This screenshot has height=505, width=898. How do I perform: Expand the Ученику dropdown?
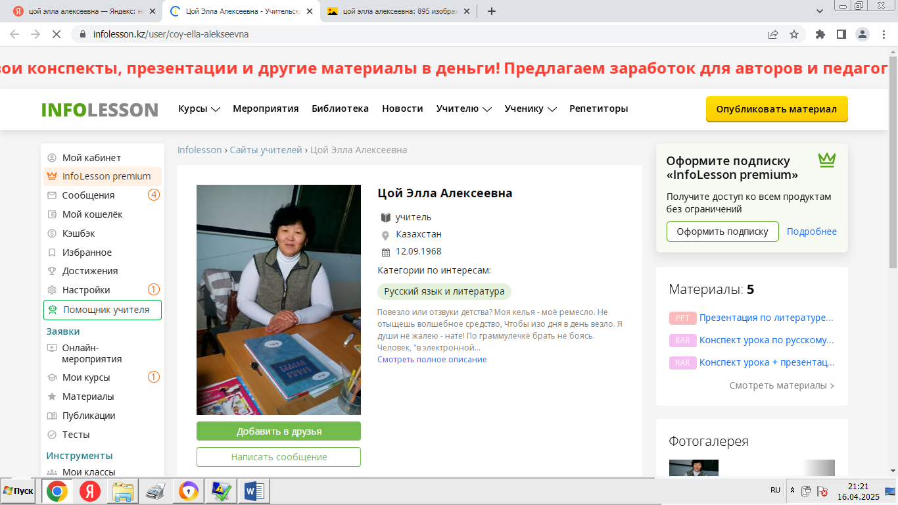[531, 108]
